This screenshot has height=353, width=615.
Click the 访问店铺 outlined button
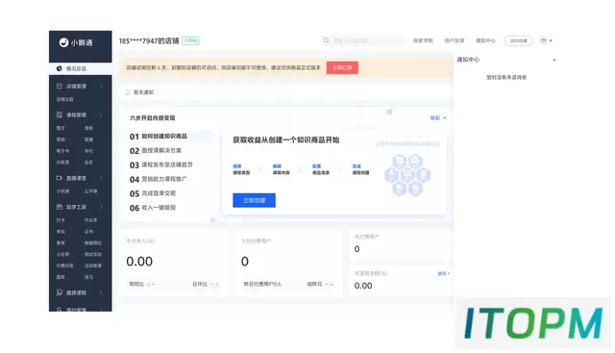click(x=519, y=40)
